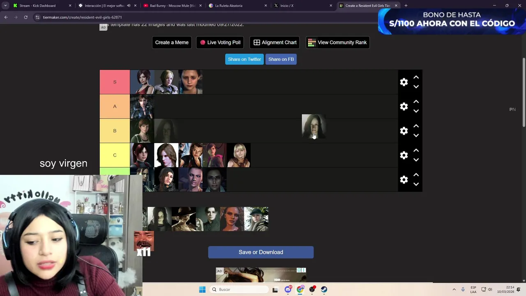This screenshot has width=526, height=296.
Task: Move S tier row up
Action: click(x=416, y=77)
